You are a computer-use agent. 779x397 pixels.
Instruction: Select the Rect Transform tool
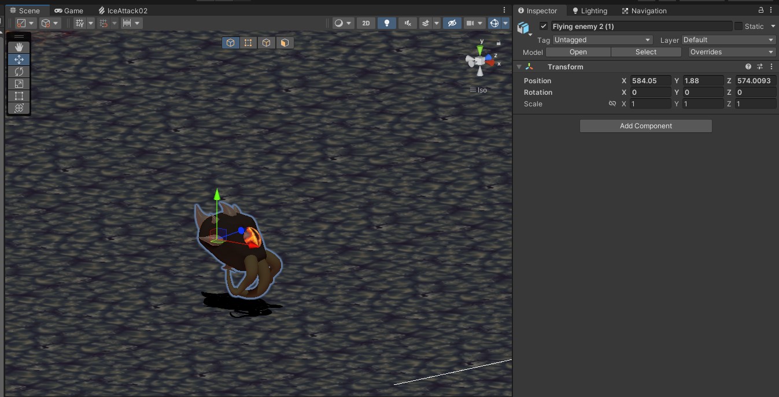[19, 96]
